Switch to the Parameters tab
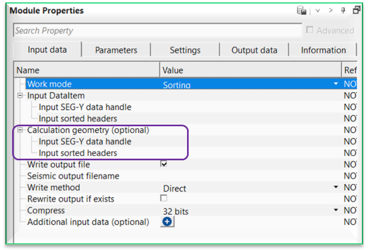 (116, 50)
